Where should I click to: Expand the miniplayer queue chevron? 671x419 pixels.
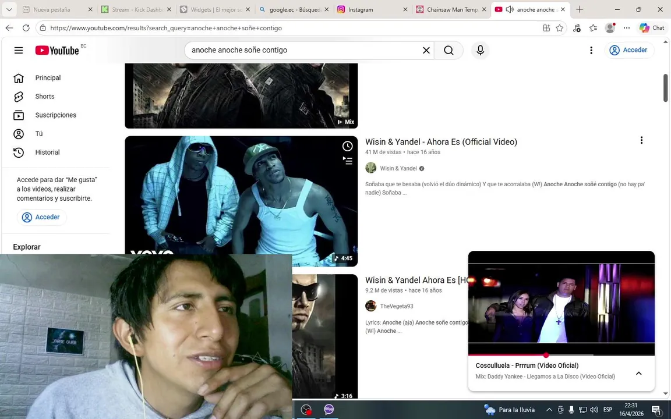point(638,373)
